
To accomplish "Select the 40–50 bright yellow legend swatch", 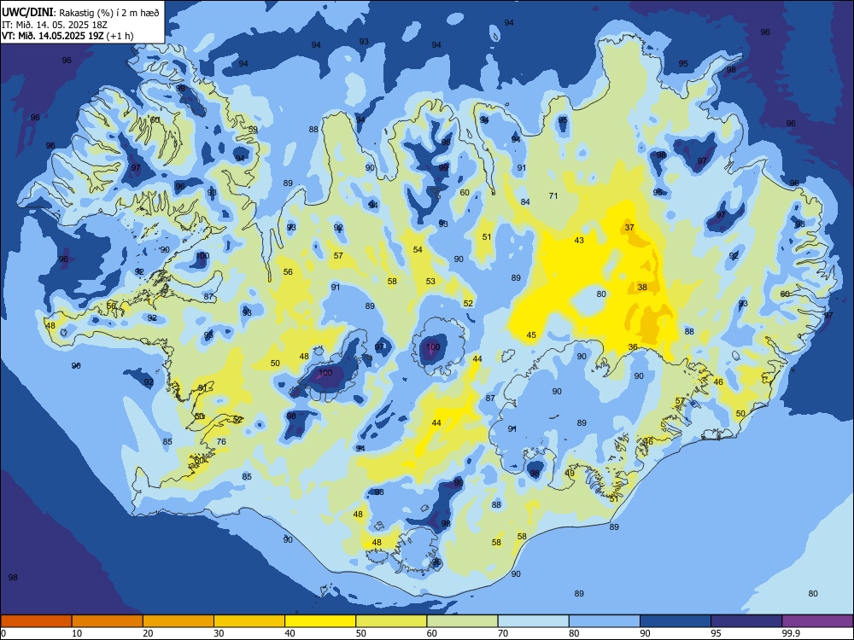I will (320, 621).
